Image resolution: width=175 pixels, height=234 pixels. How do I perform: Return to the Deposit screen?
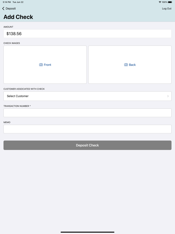pyautogui.click(x=9, y=8)
